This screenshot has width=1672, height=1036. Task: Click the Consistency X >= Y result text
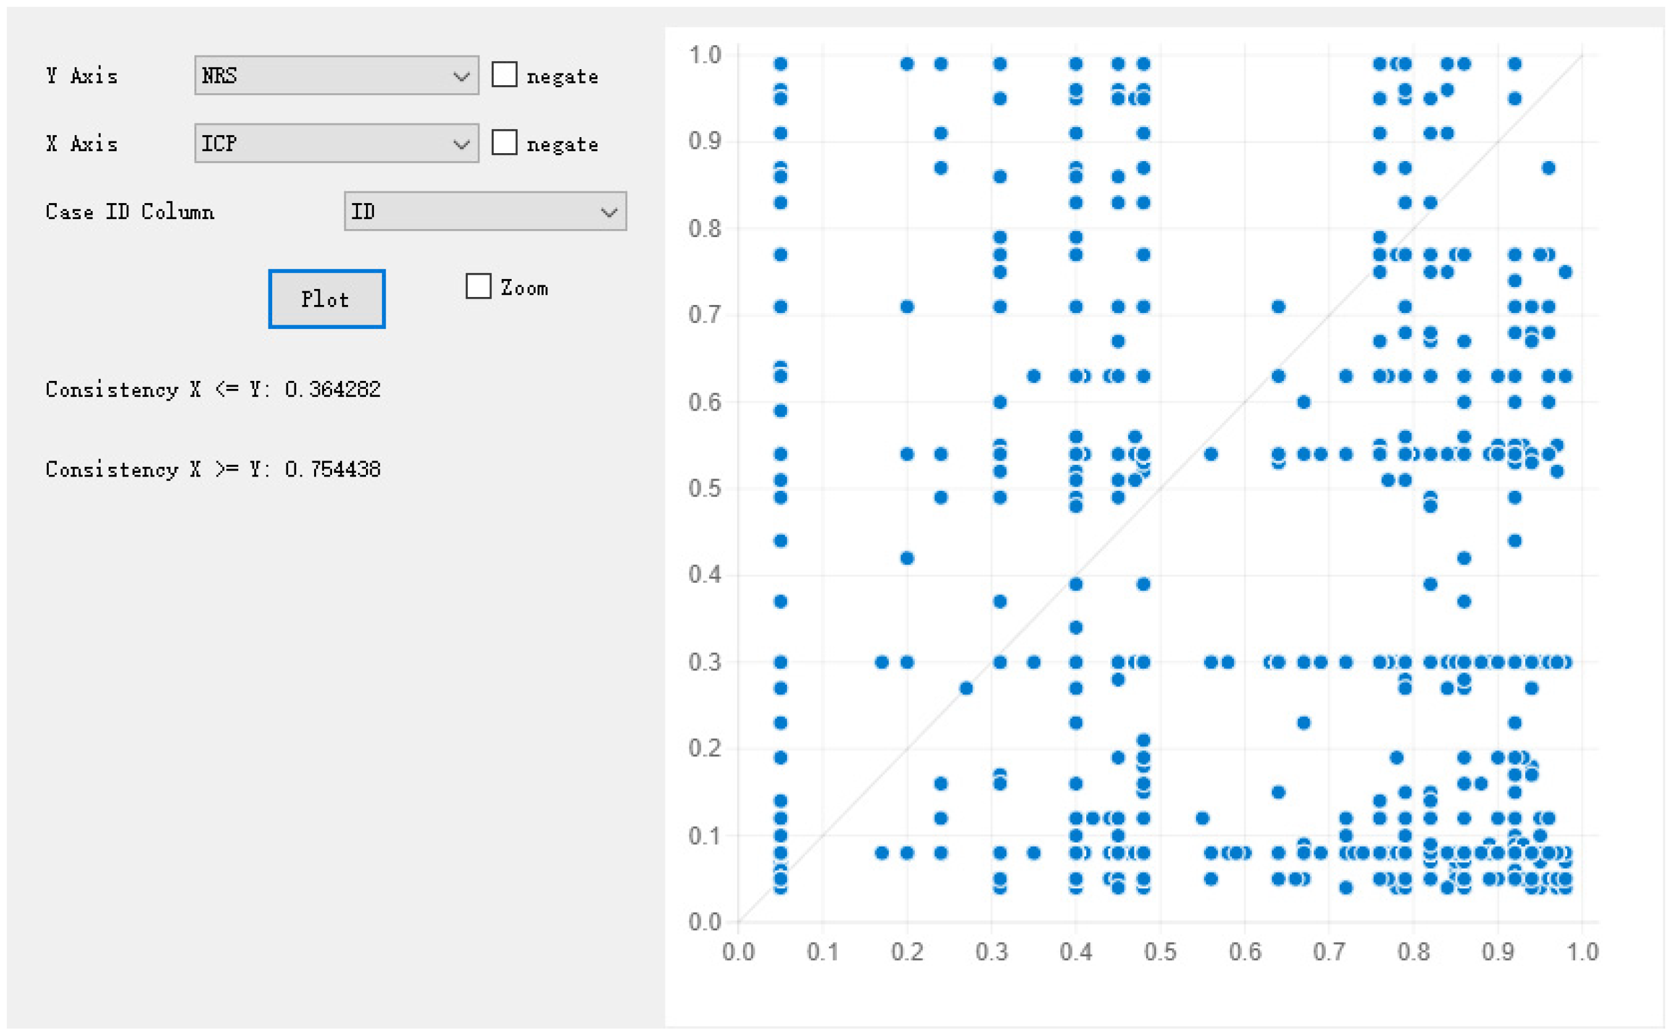pyautogui.click(x=213, y=469)
